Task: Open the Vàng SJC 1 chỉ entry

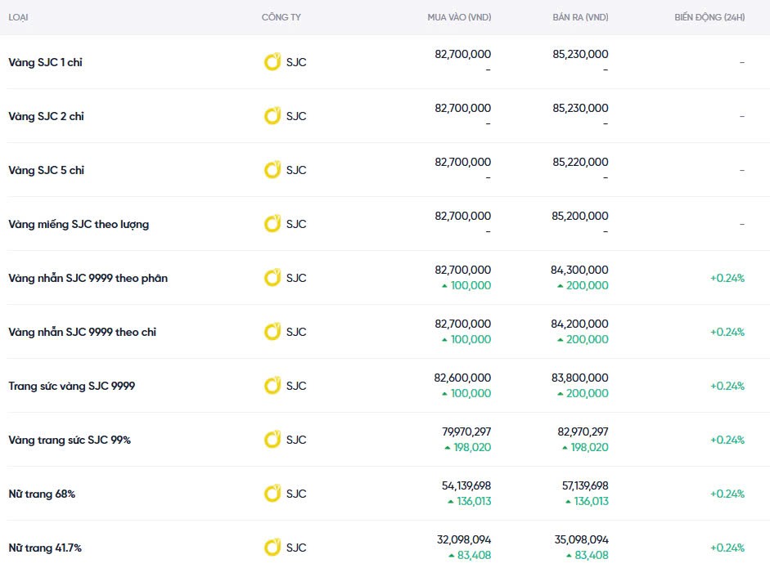Action: coord(45,62)
